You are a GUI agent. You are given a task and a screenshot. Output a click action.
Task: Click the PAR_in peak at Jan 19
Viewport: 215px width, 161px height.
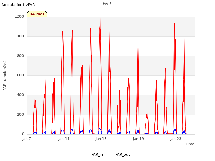[x=138, y=48]
